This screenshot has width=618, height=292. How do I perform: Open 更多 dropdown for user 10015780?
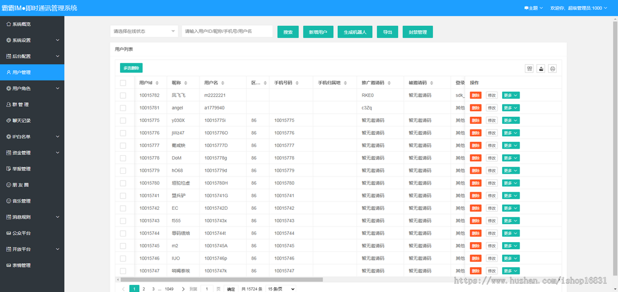click(x=511, y=183)
